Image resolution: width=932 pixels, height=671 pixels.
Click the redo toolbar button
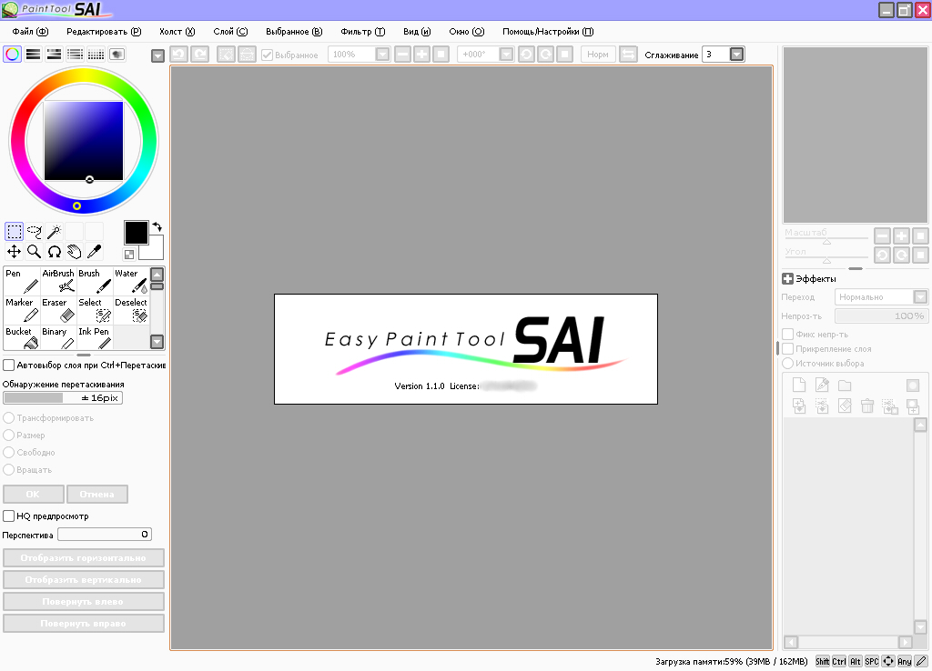[x=200, y=55]
